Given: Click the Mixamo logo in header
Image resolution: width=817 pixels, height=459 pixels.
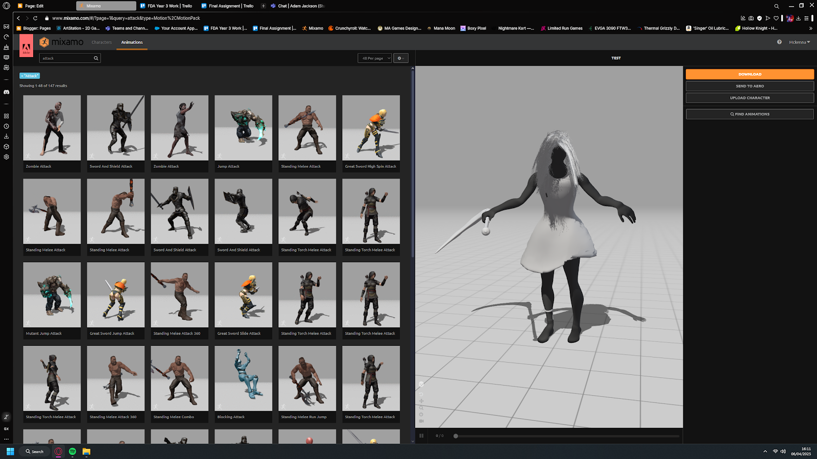Looking at the screenshot, I should click(61, 42).
